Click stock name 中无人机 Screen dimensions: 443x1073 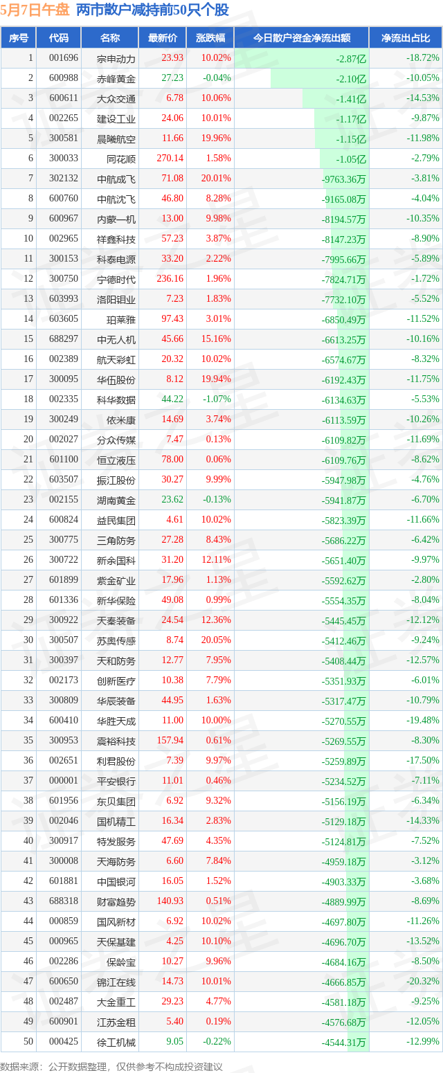(116, 340)
